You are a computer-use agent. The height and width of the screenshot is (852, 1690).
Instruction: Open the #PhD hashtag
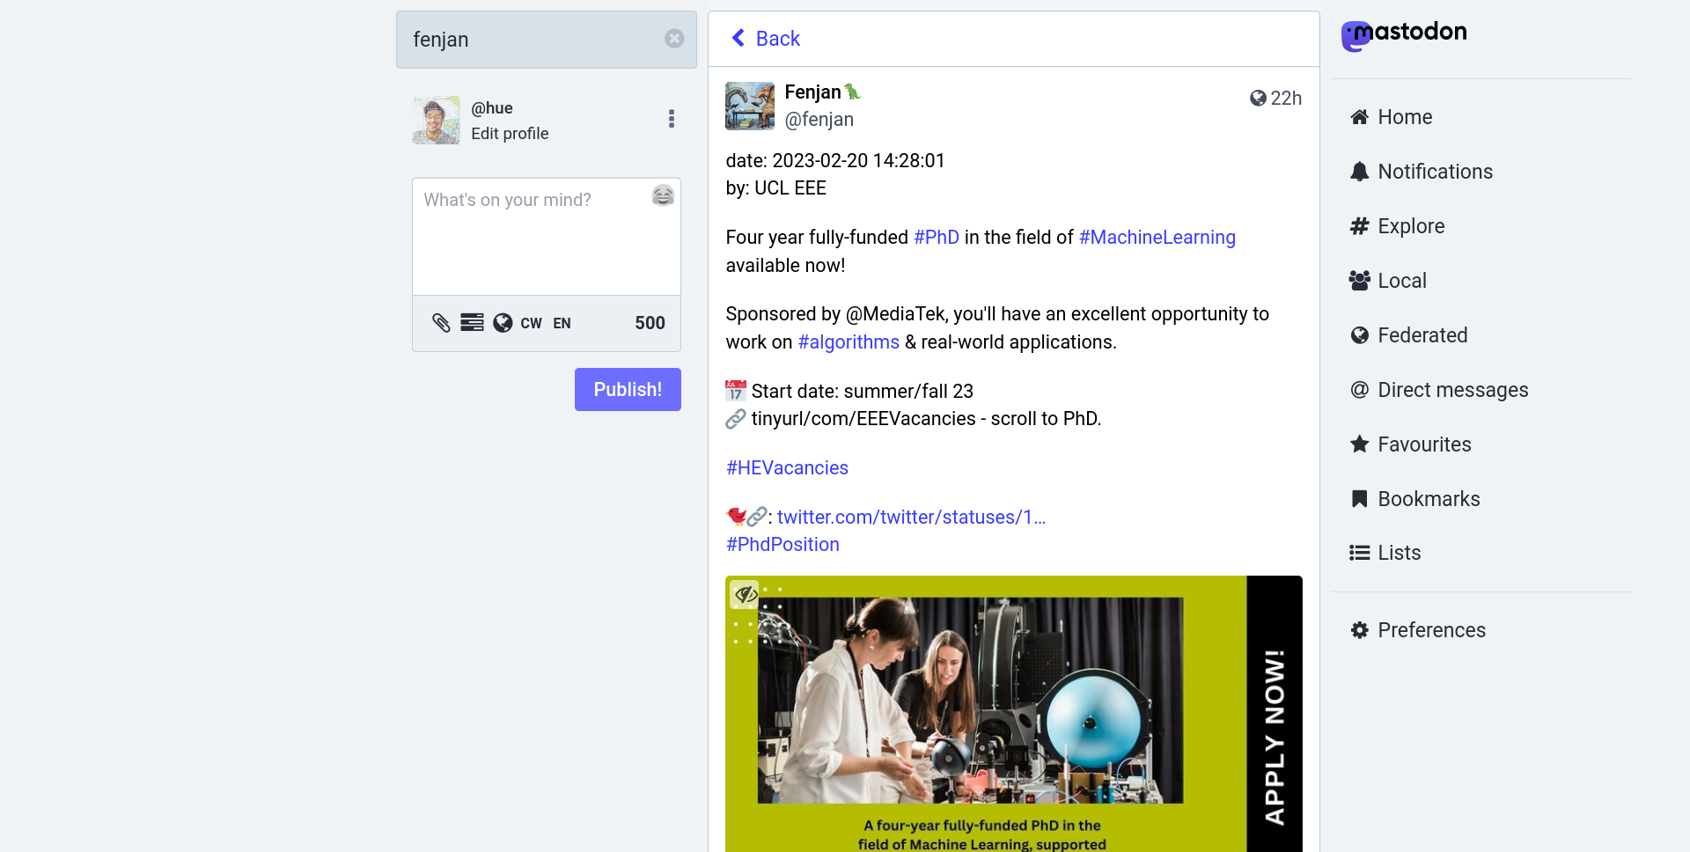(x=937, y=238)
